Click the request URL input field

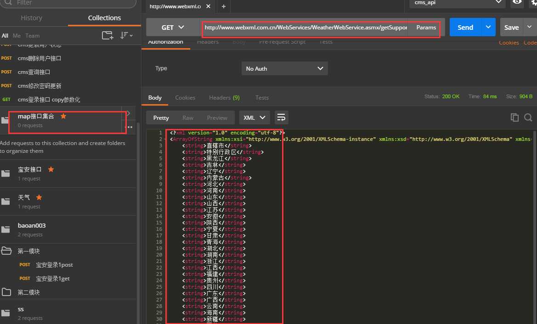click(305, 28)
